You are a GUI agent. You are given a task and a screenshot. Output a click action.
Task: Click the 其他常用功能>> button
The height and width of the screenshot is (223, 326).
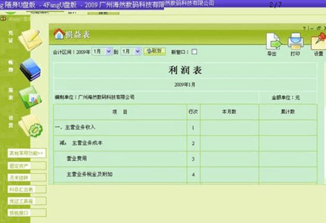coord(27,153)
